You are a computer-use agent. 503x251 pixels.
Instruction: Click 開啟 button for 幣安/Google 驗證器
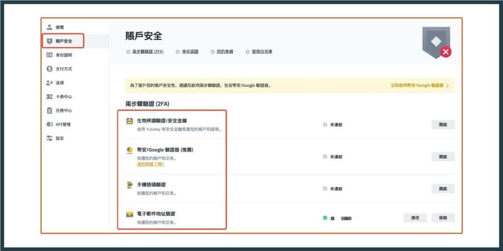(x=443, y=156)
